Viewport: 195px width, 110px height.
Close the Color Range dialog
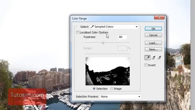point(159,17)
